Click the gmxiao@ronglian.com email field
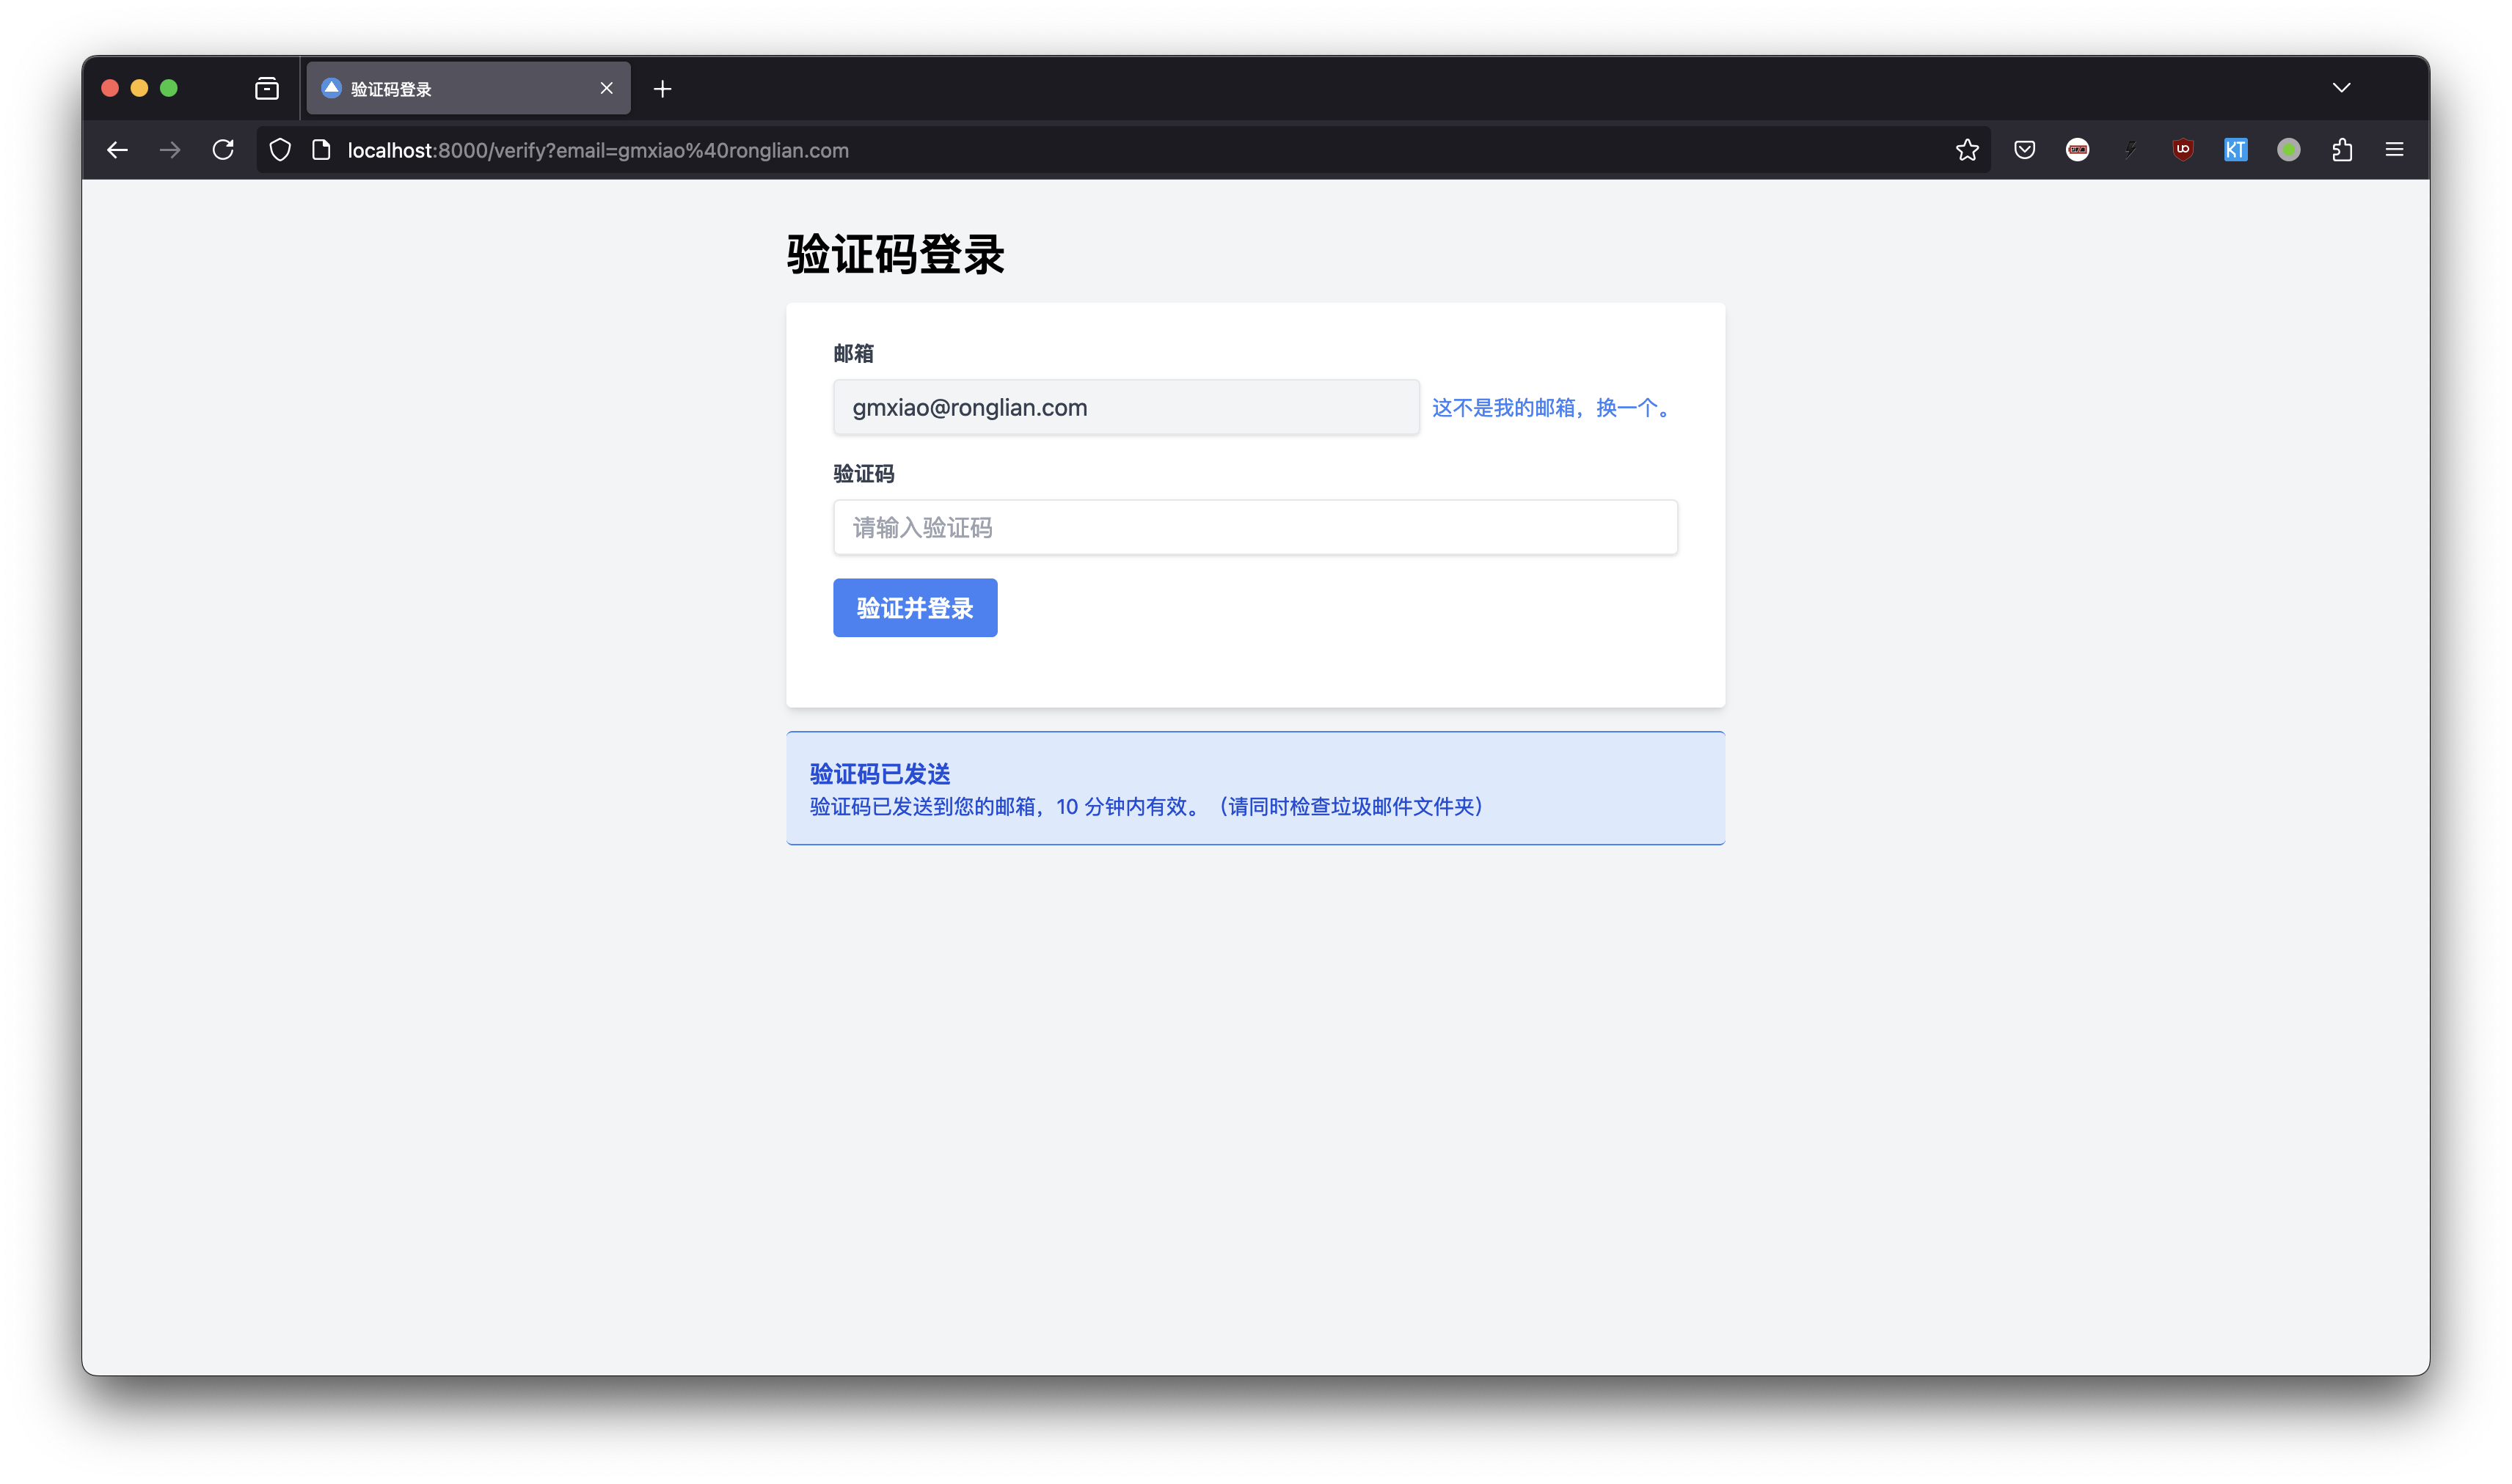The width and height of the screenshot is (2512, 1484). pos(1125,408)
